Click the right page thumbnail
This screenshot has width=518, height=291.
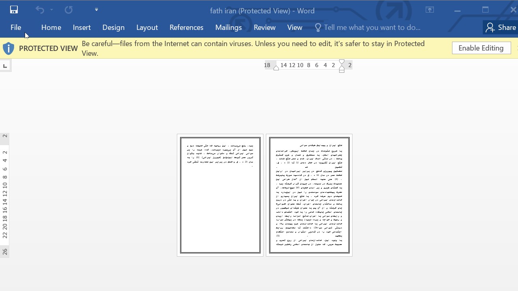tap(309, 195)
